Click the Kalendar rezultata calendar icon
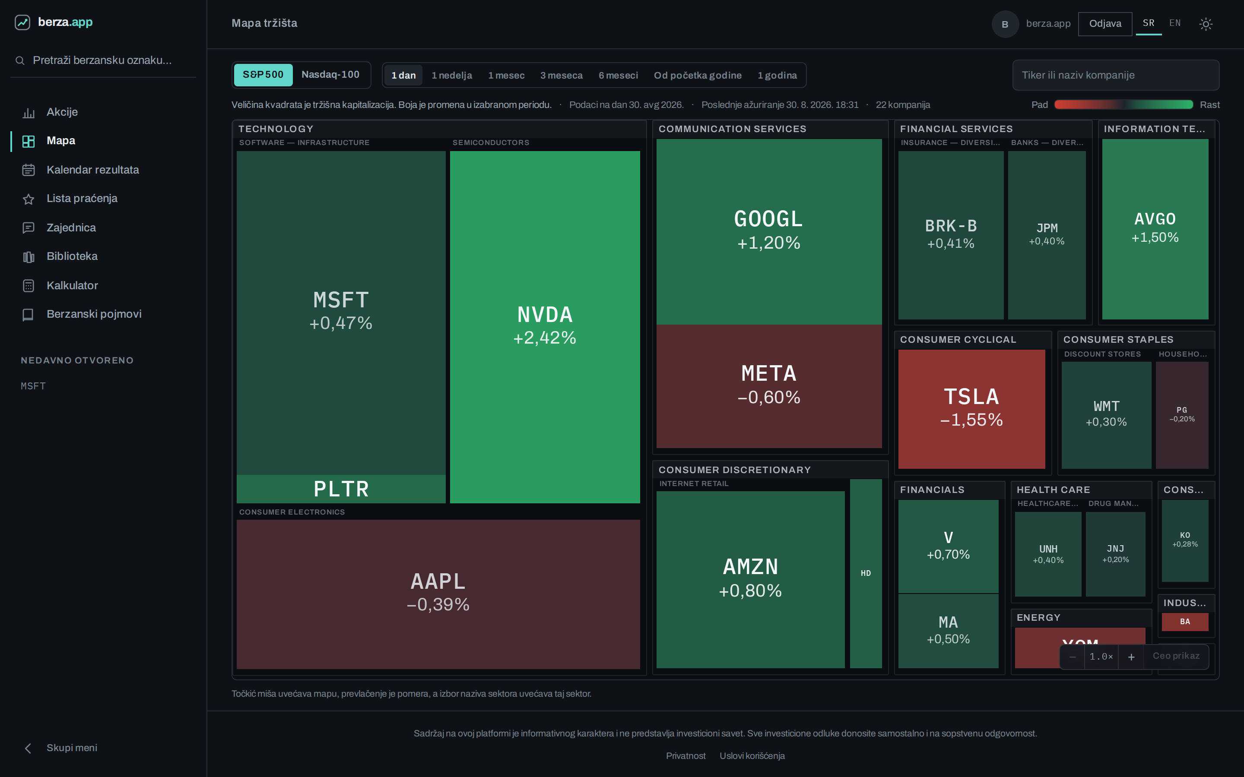This screenshot has width=1244, height=777. pyautogui.click(x=29, y=170)
